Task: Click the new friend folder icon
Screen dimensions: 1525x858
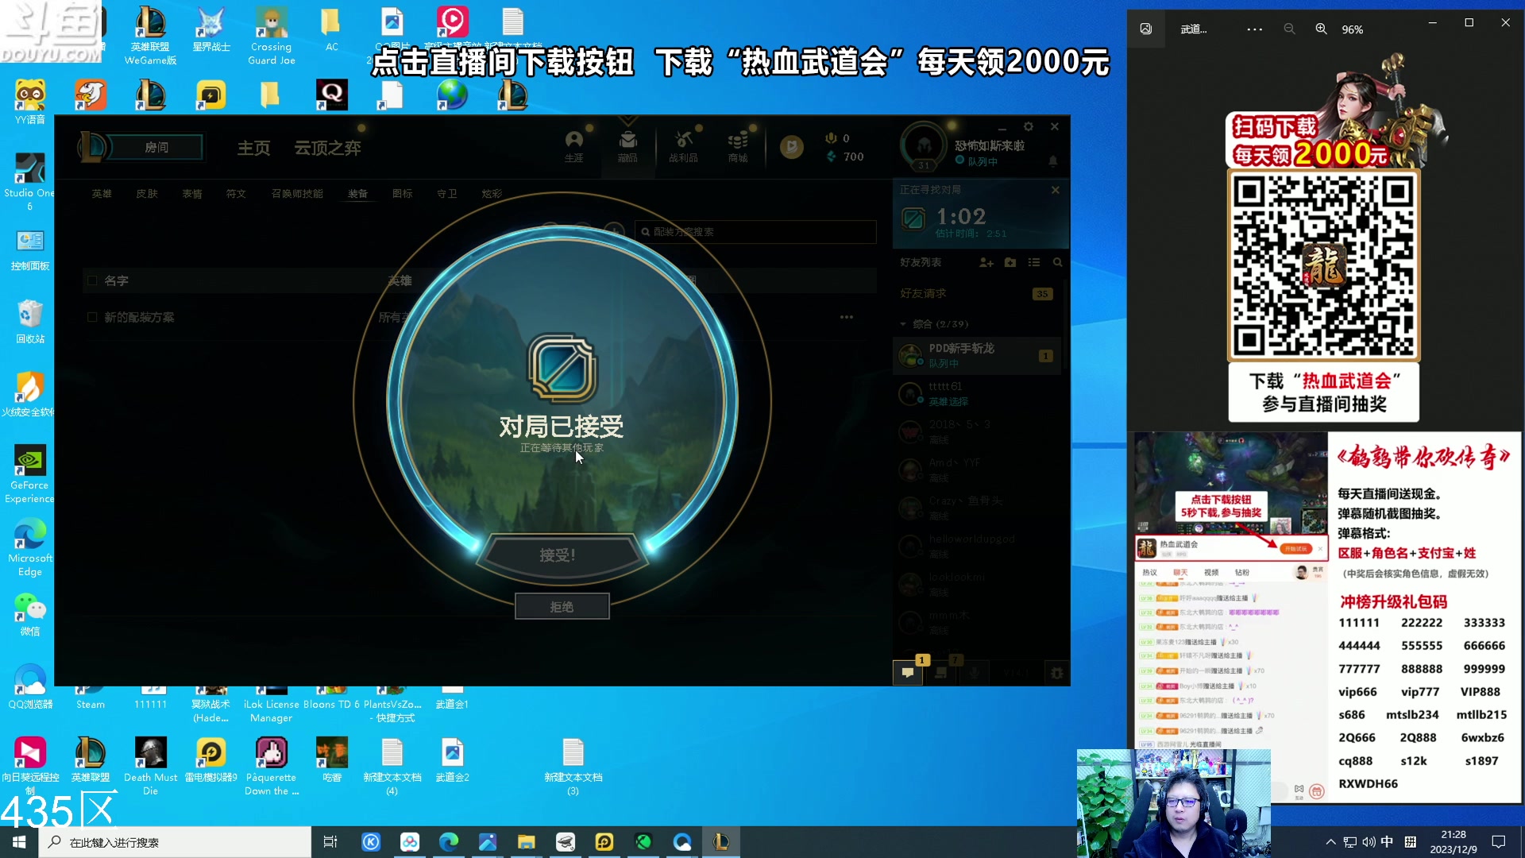Action: (x=1010, y=262)
